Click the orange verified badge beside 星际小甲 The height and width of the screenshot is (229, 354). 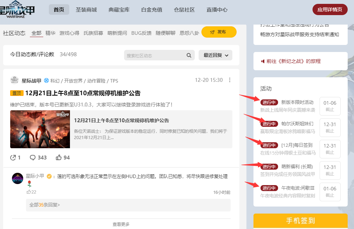(49, 176)
